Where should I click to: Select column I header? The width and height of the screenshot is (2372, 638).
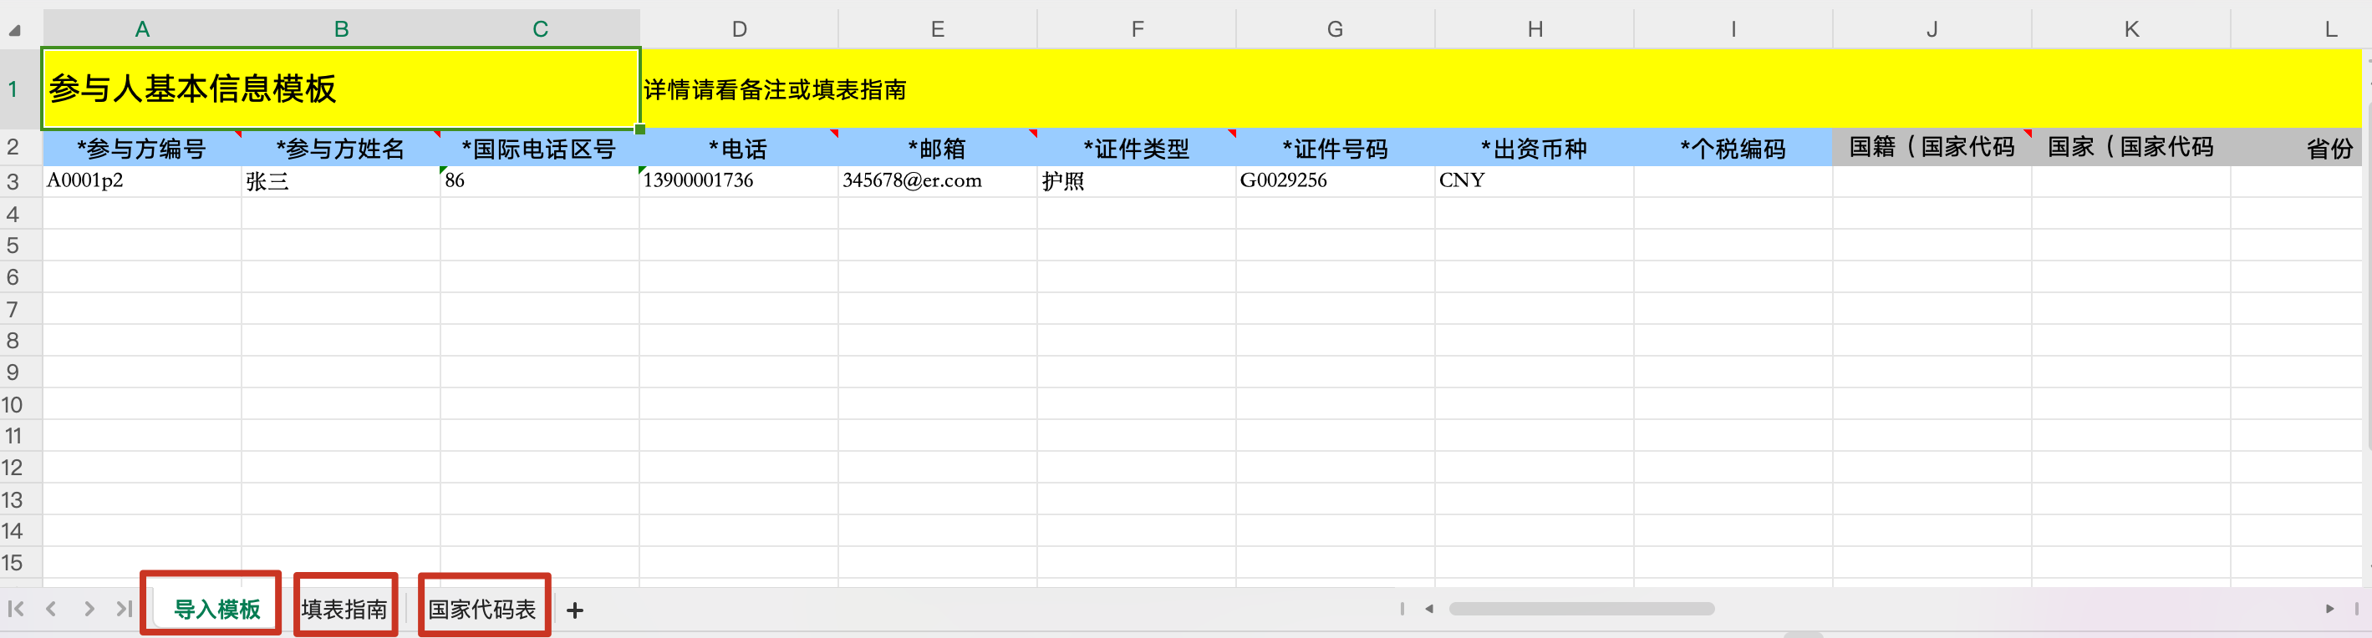[1733, 28]
